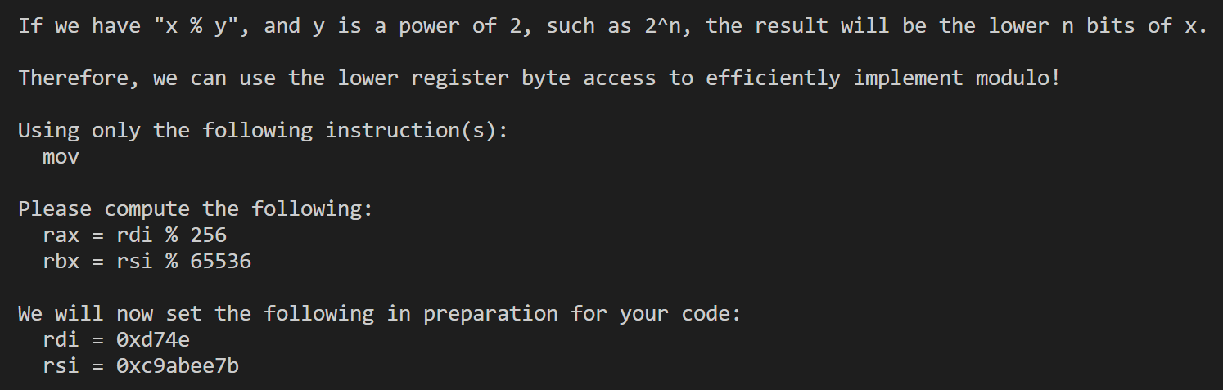Click the word "Using"
Image resolution: width=1223 pixels, height=390 pixels.
click(x=48, y=131)
